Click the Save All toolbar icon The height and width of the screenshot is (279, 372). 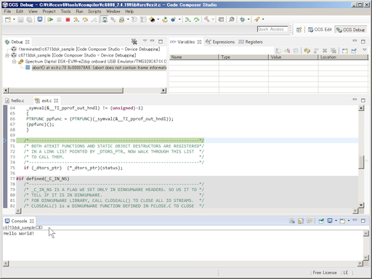[29, 20]
